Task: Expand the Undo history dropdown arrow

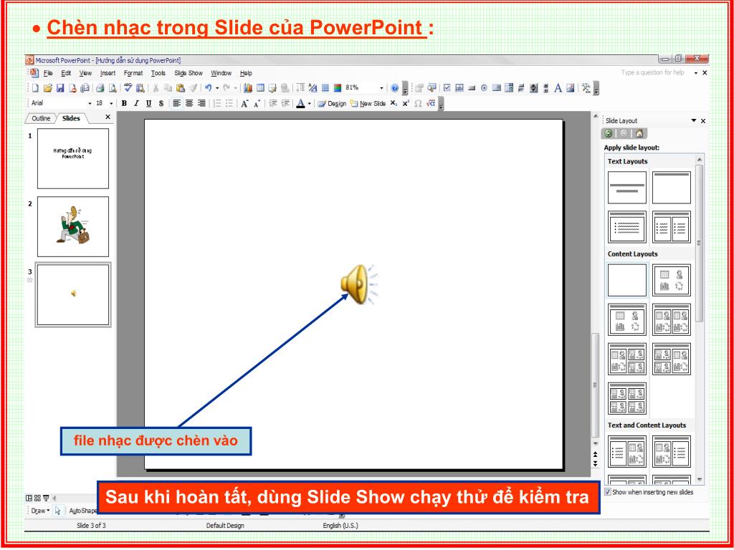Action: (x=217, y=88)
